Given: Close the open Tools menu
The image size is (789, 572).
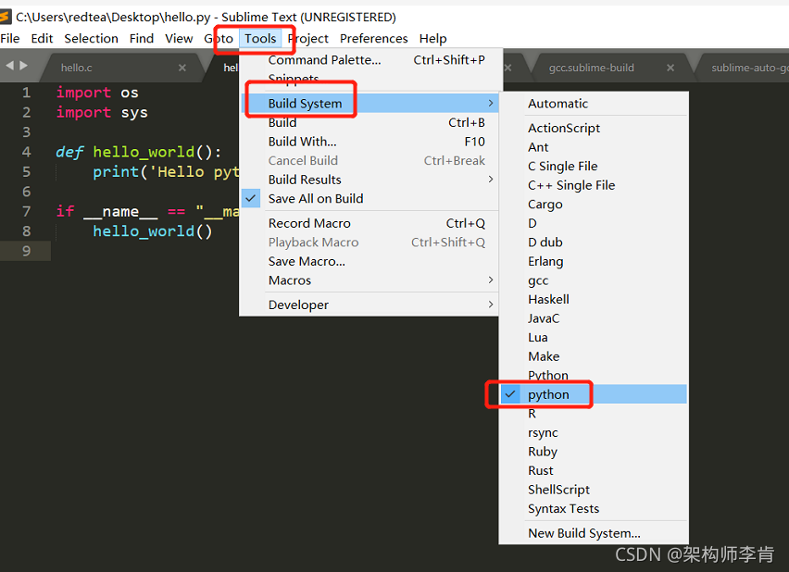Looking at the screenshot, I should click(260, 39).
